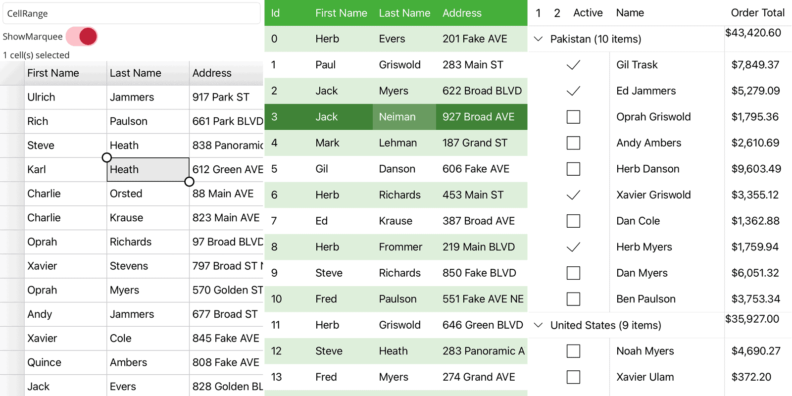The width and height of the screenshot is (792, 396).
Task: Select the 551 Fake AVE NE cell
Action: (482, 299)
